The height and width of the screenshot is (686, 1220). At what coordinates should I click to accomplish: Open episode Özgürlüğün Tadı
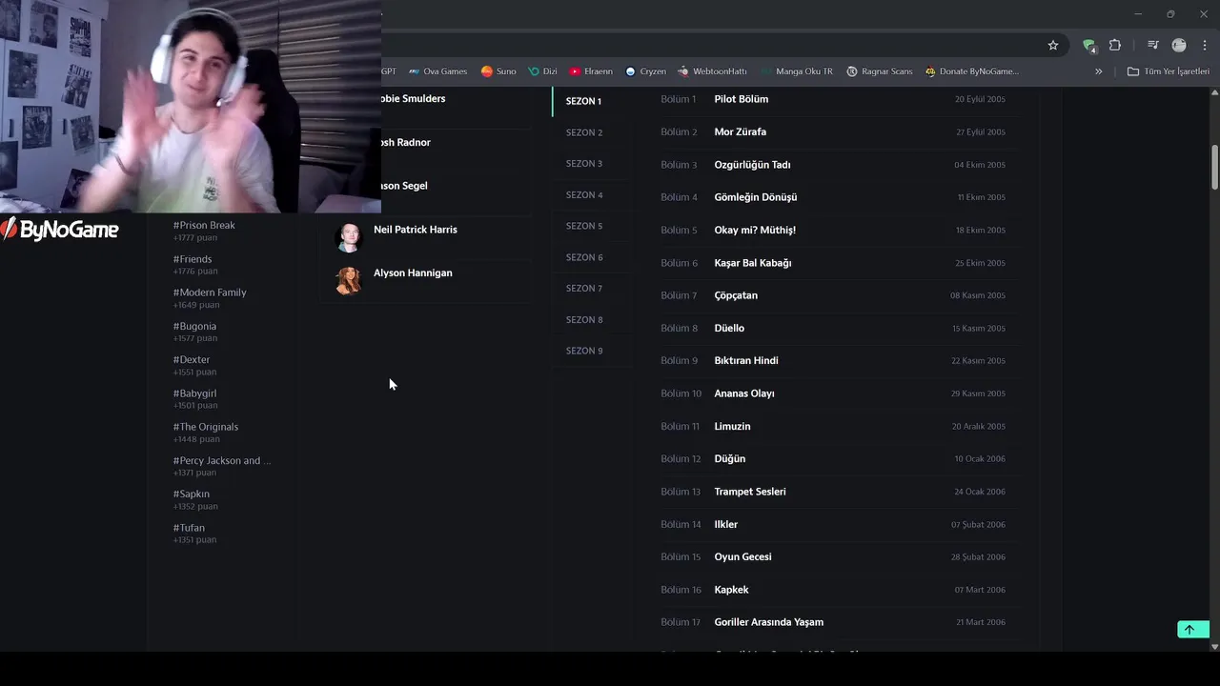tap(752, 165)
